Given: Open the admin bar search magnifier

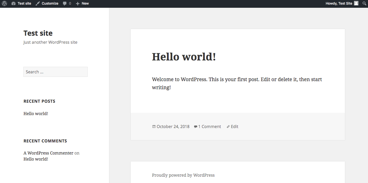Looking at the screenshot, I should tap(364, 3).
